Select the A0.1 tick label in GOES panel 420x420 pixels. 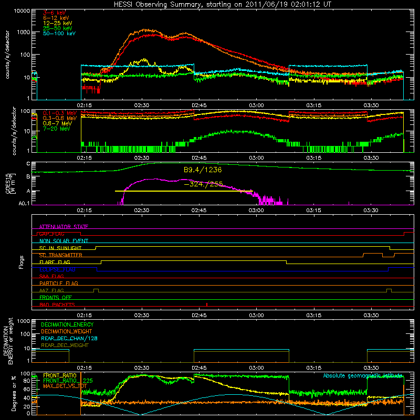[x=24, y=203]
